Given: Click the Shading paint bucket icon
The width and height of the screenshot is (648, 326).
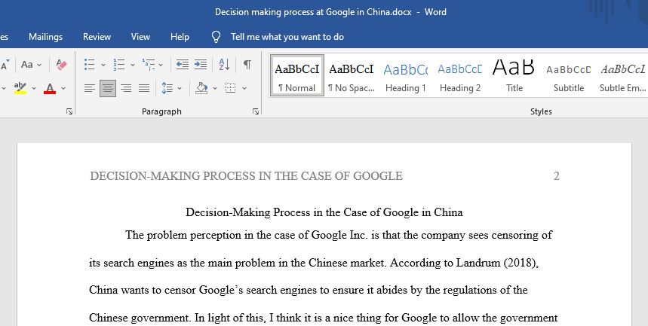Looking at the screenshot, I should click(201, 88).
